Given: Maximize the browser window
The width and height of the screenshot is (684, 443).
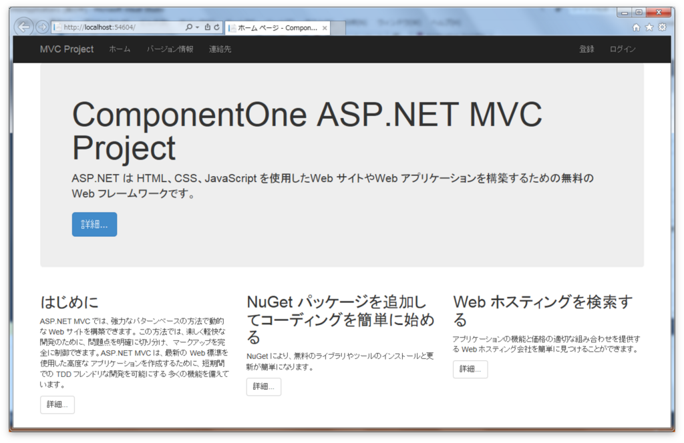Looking at the screenshot, I should pyautogui.click(x=639, y=13).
